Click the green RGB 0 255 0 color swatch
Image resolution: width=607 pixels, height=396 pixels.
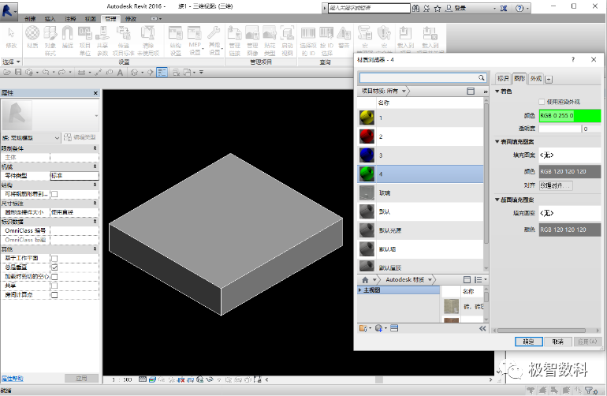[x=569, y=115]
